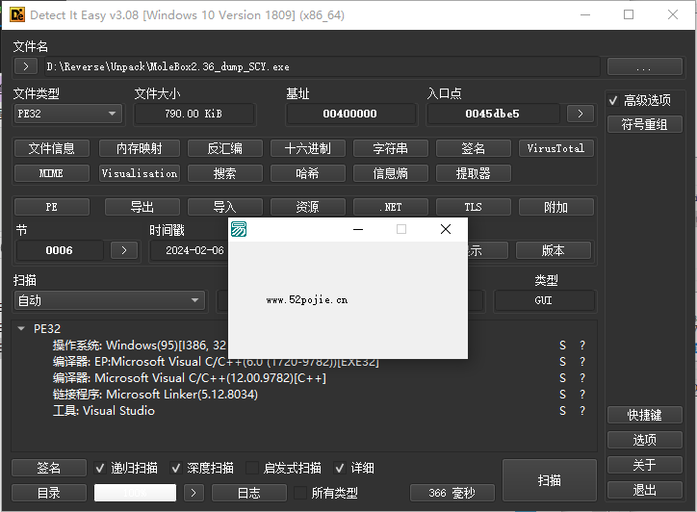
Task: Open 十六进制 hex view
Action: (x=308, y=148)
